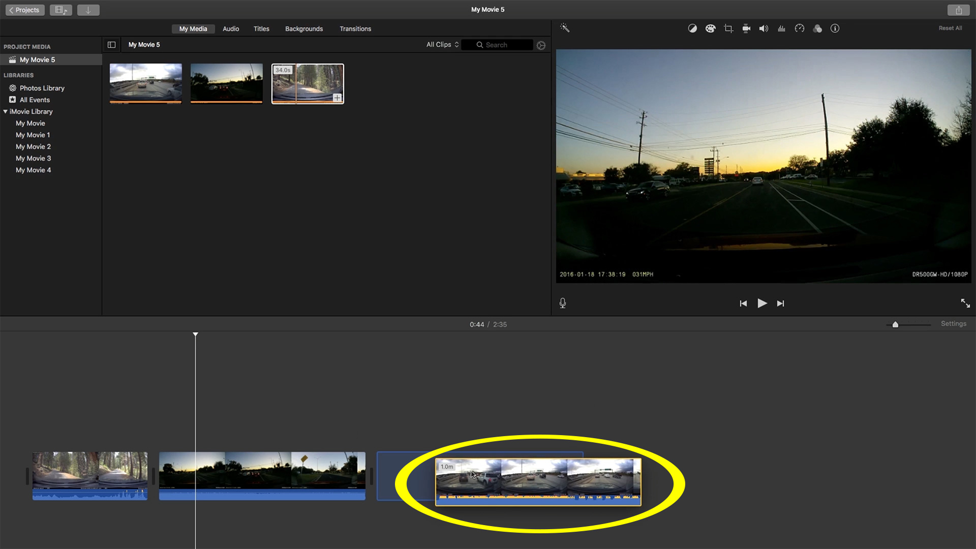The image size is (976, 549).
Task: Click Reset All adjustments
Action: [x=950, y=28]
